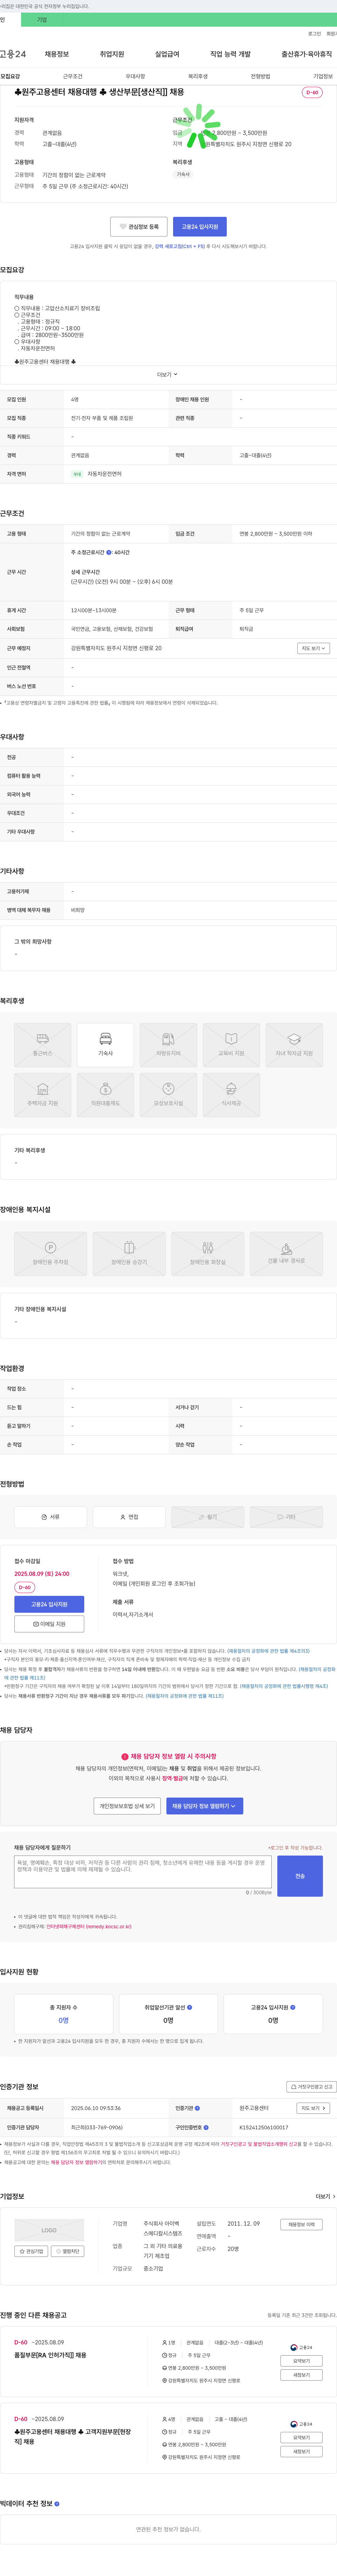This screenshot has width=337, height=2576.
Task: Click 고용24 입사지원 under 접수 마감일
Action: [x=49, y=1604]
